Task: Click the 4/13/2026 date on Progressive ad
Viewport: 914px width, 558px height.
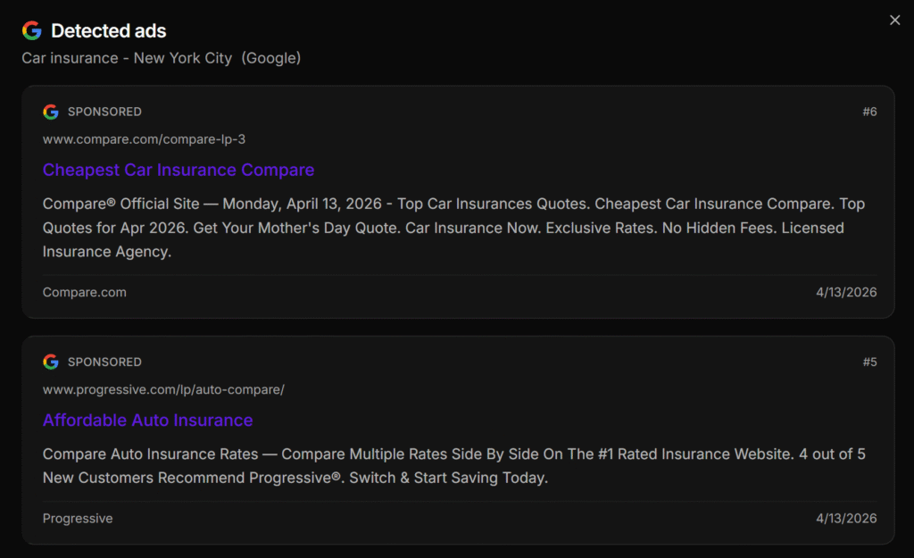Action: [846, 519]
